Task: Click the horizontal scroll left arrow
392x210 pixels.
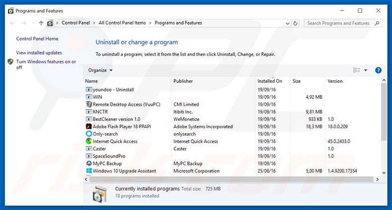Action: (x=86, y=179)
